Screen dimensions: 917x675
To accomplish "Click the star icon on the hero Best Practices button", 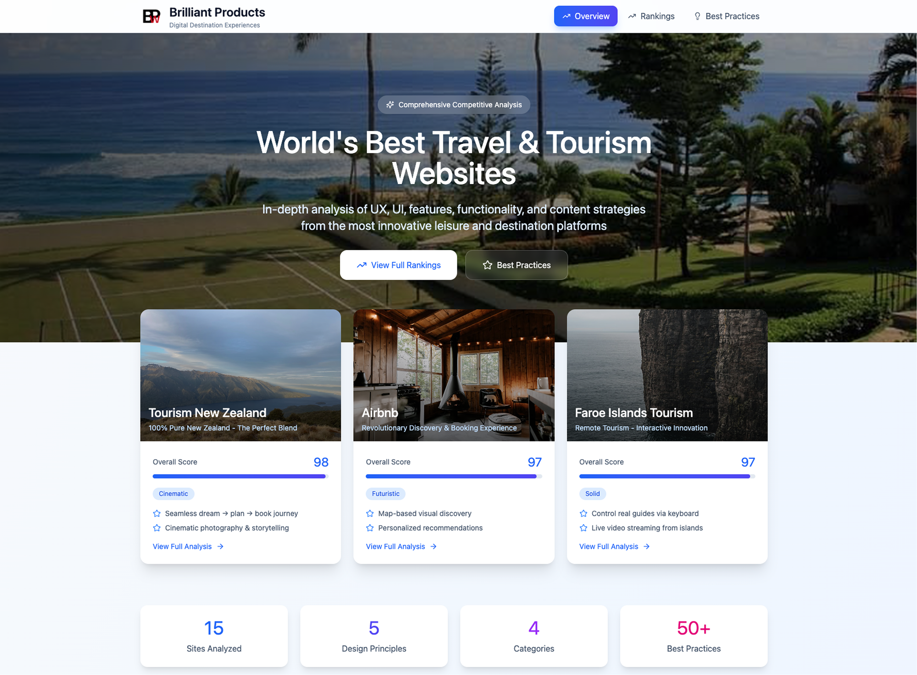I will click(487, 265).
